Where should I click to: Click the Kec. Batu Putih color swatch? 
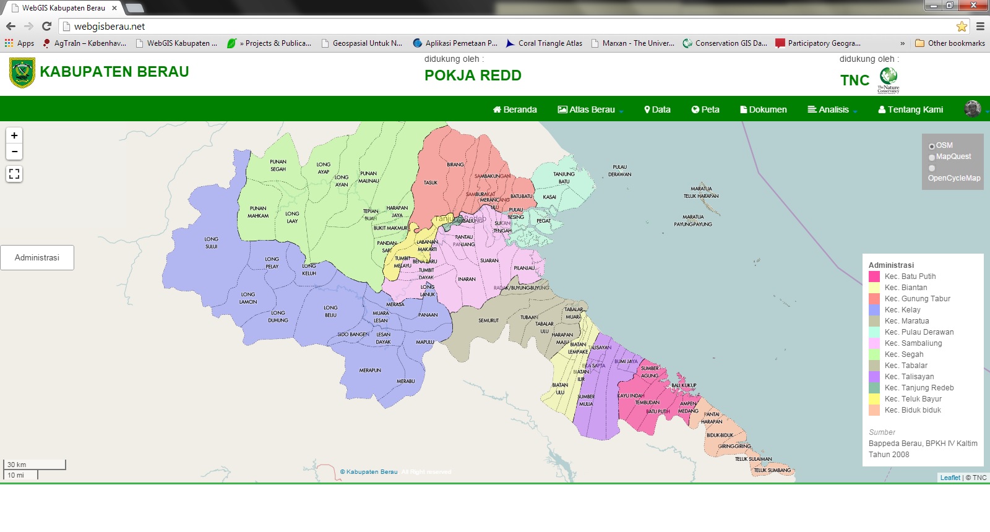(874, 277)
